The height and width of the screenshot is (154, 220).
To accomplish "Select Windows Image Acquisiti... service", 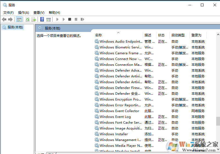I will coord(150,128).
